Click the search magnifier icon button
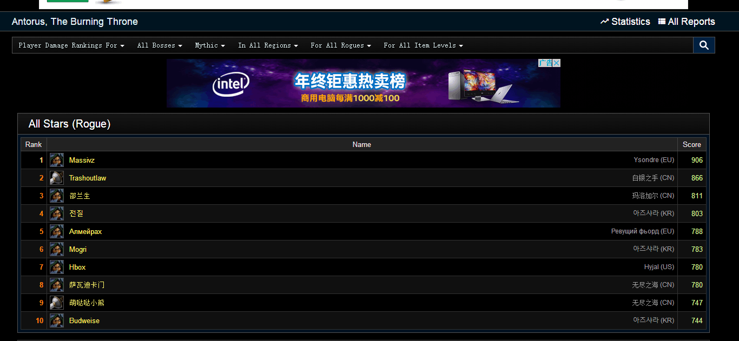This screenshot has width=739, height=341. [704, 45]
